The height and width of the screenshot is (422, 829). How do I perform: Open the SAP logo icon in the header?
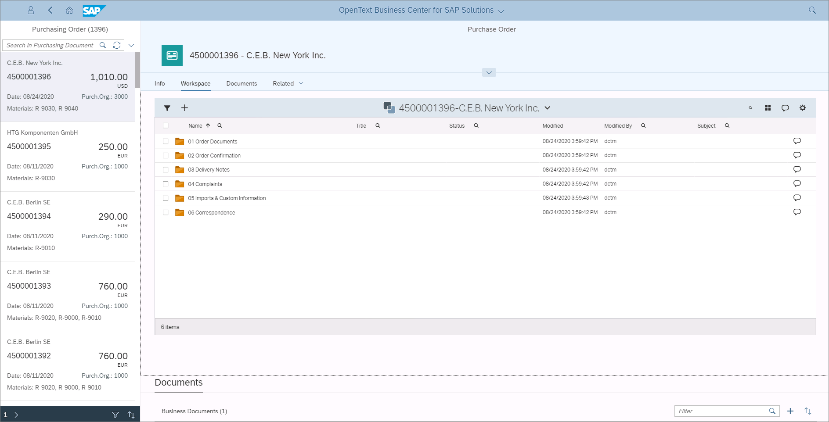point(94,10)
